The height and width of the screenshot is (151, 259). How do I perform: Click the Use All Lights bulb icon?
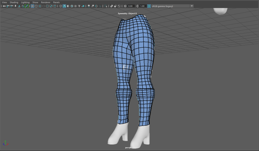click(x=79, y=6)
